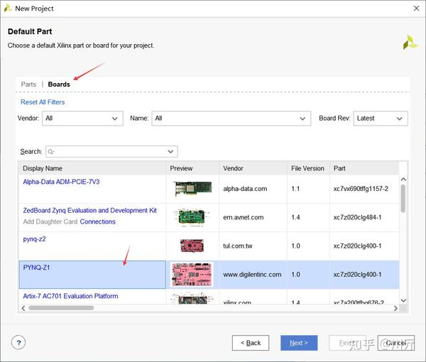Click the Xilinx logo icon
Image resolution: width=426 pixels, height=362 pixels.
410,42
